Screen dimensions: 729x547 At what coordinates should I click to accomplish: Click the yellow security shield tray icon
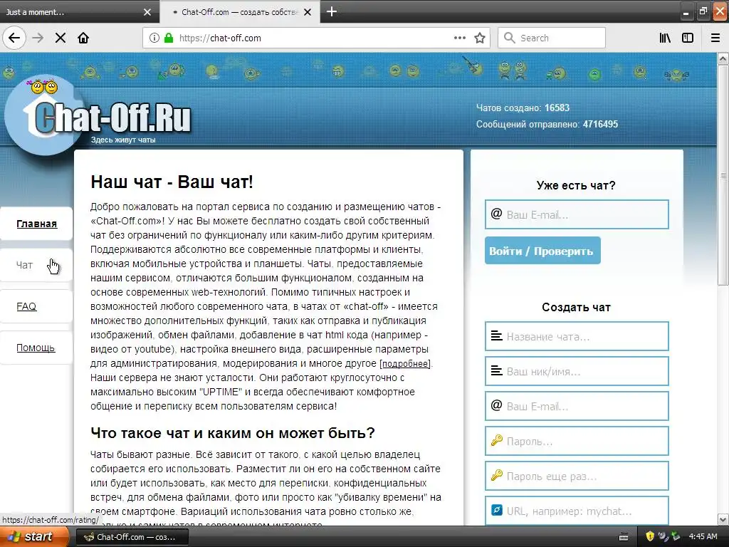[650, 536]
